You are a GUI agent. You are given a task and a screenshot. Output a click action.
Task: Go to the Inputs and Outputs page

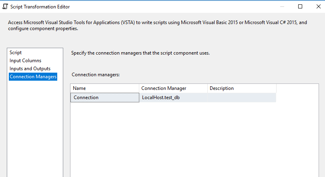(x=30, y=69)
